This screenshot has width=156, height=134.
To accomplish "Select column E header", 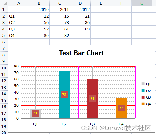I will pyautogui.click(x=101, y=3).
